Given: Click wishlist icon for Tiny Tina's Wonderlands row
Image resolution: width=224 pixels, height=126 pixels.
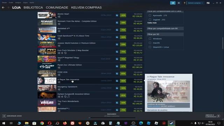Looking at the screenshot, I should coord(117,103).
